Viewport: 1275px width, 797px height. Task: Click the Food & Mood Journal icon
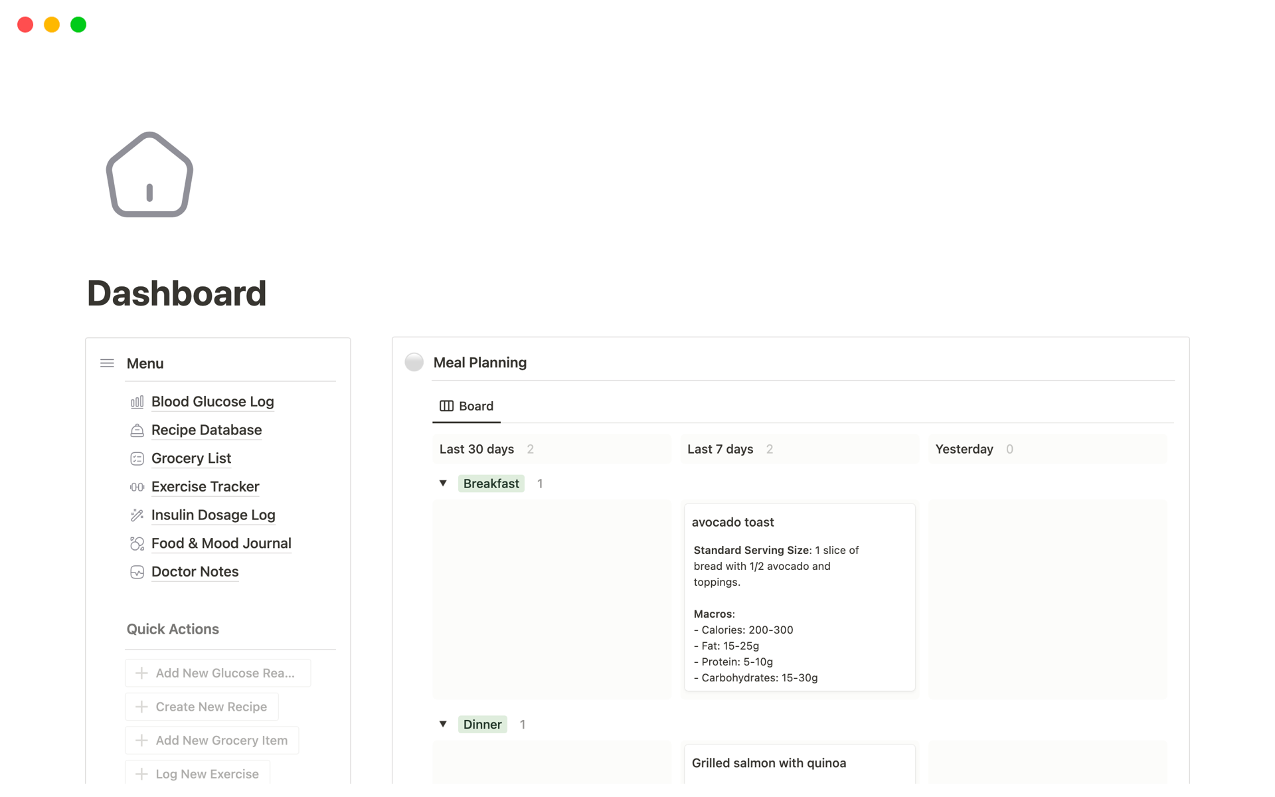137,544
